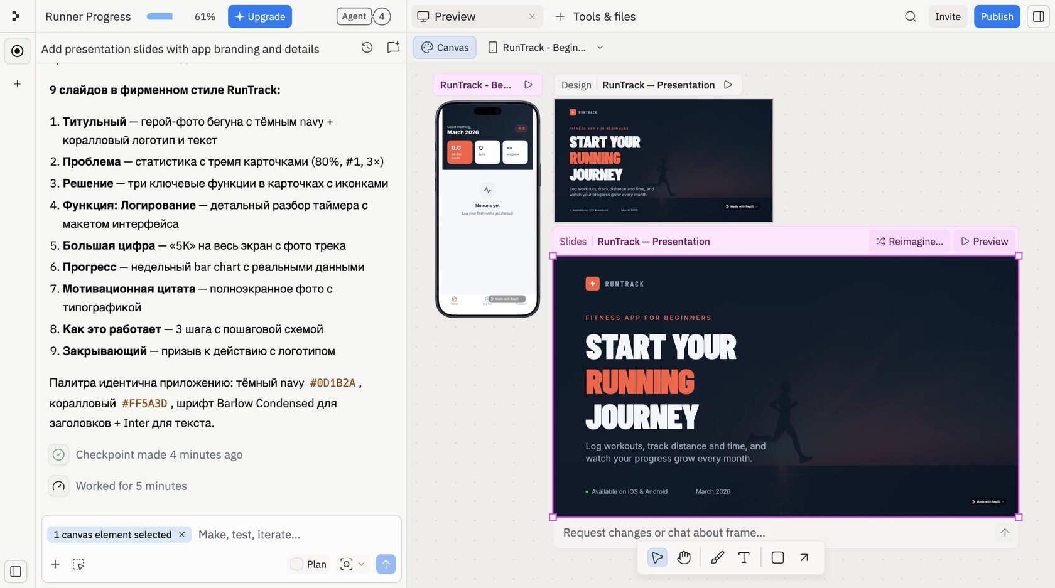
Task: Select the small presentation design thumbnail
Action: [x=663, y=161]
